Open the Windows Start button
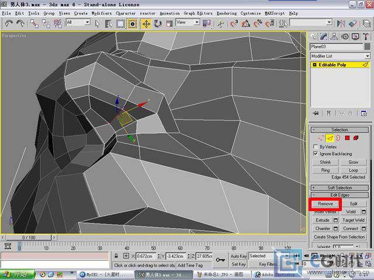This screenshot has width=374, height=280. click(x=18, y=275)
